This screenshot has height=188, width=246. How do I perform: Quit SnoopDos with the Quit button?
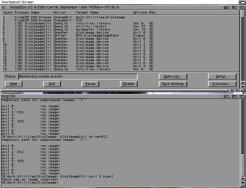pos(52,84)
